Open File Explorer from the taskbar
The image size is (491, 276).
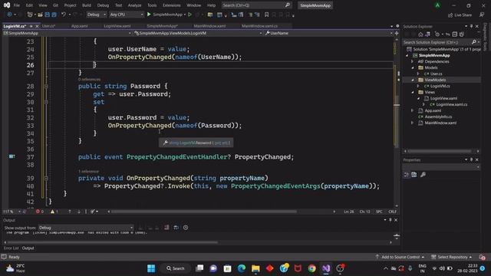tap(255, 268)
